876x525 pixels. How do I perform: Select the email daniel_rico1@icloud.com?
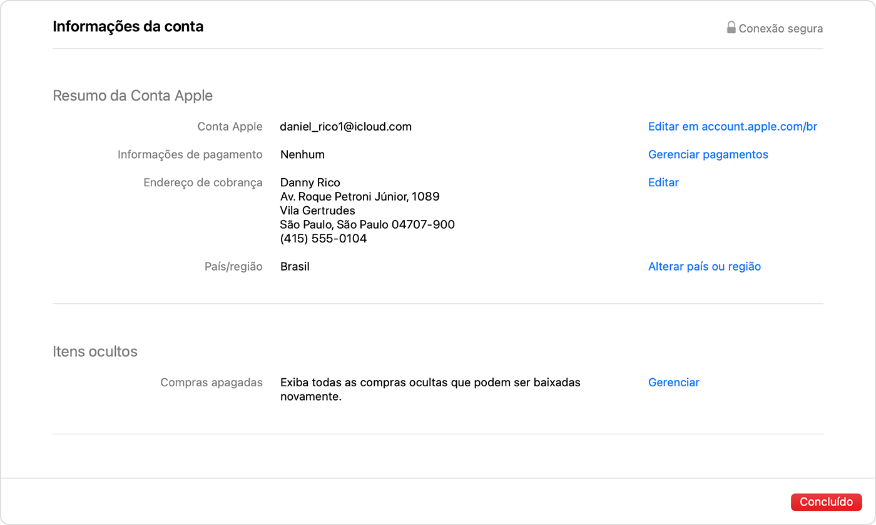pos(346,126)
